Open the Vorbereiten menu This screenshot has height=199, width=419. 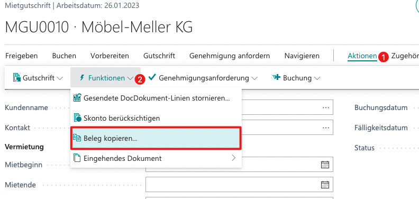point(110,56)
